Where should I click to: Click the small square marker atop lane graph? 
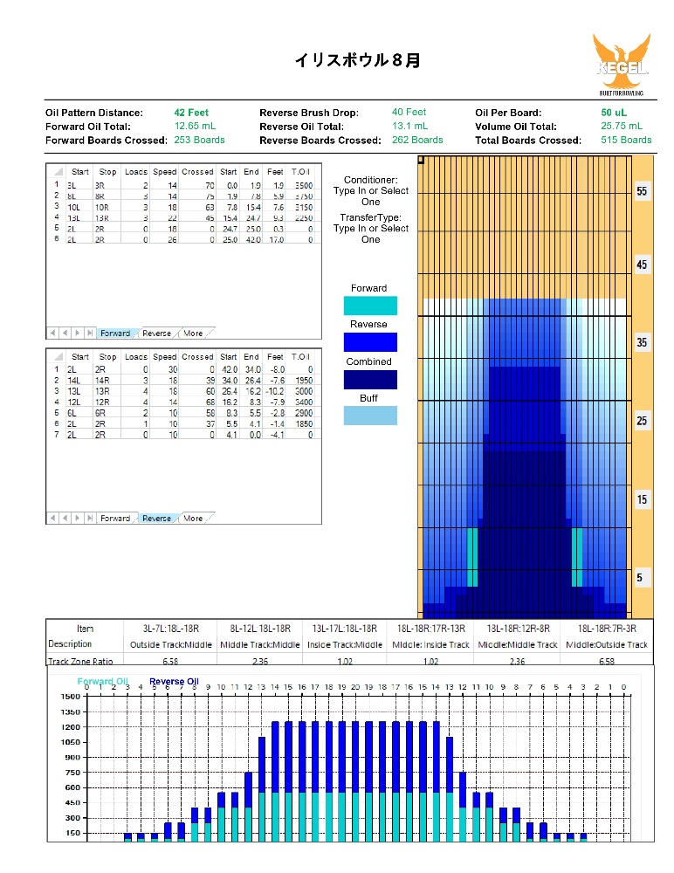421,160
